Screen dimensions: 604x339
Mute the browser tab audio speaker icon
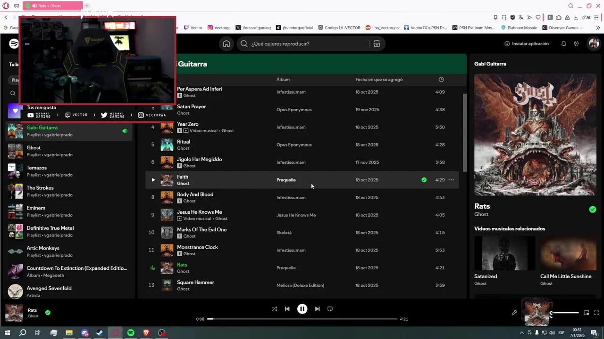[x=34, y=6]
